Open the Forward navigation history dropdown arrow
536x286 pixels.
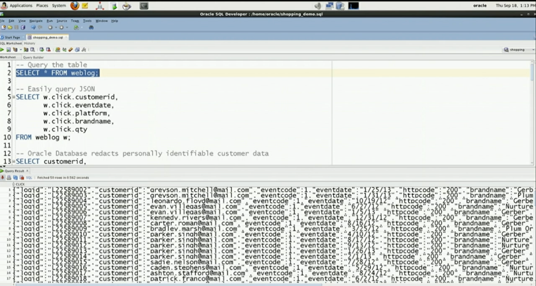[67, 27]
